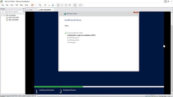
Task: Click the Finishing up status line
Action: point(71,43)
